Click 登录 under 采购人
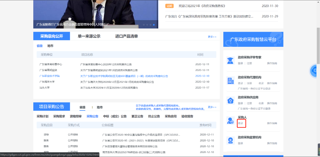 241,123
